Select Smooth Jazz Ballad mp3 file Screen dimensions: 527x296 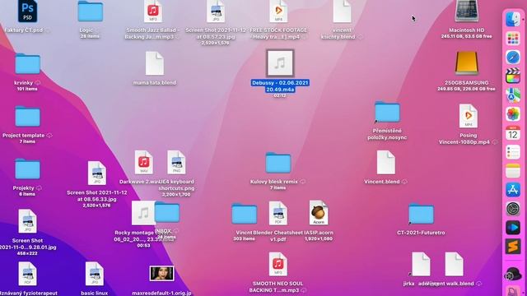(153, 11)
